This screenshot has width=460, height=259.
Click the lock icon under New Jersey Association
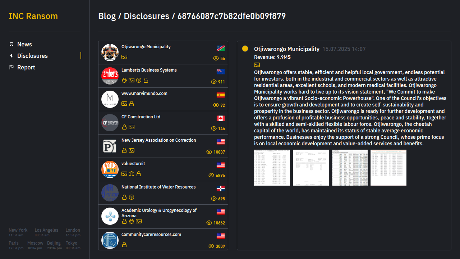(x=124, y=150)
